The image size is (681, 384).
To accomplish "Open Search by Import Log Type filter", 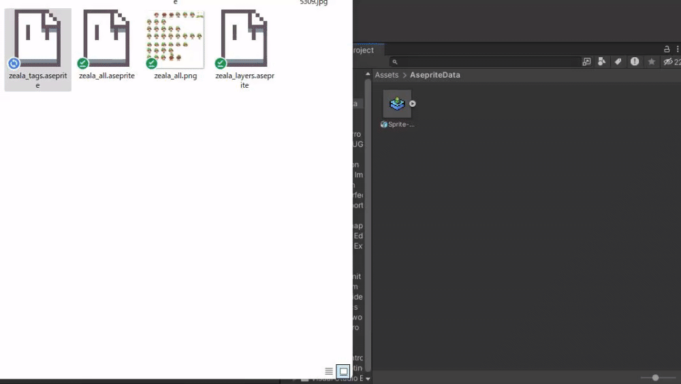I will (x=635, y=62).
